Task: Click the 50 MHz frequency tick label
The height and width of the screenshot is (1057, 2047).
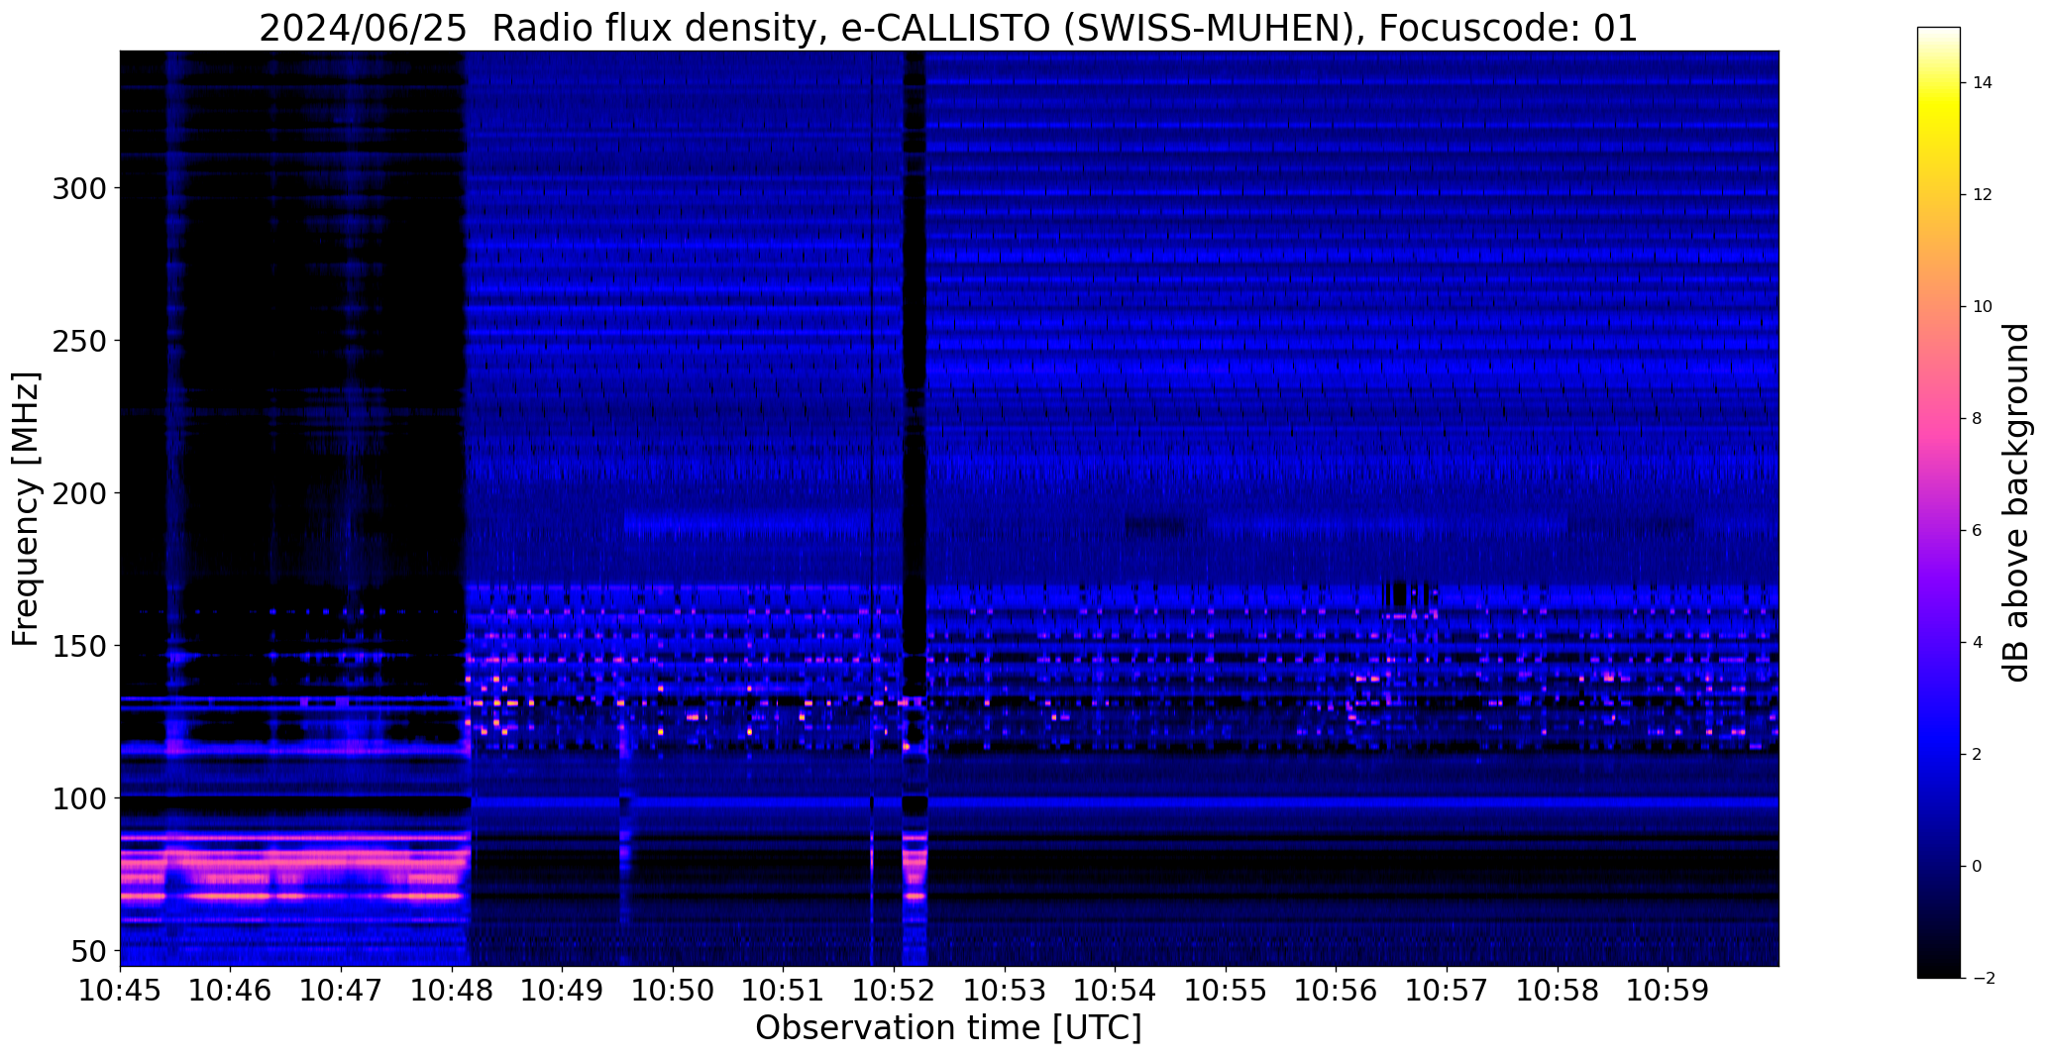Action: [89, 951]
